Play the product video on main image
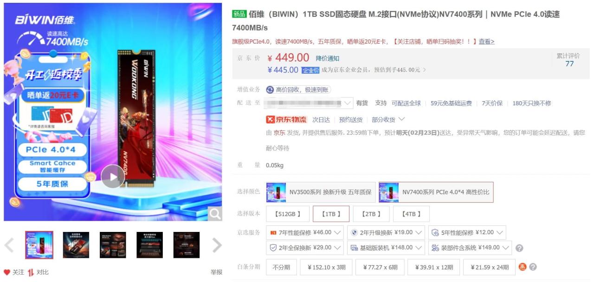The width and height of the screenshot is (594, 282). (113, 176)
